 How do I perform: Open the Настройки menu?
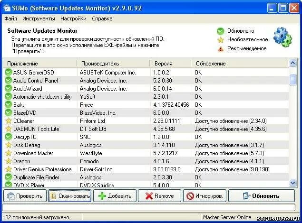point(73,19)
